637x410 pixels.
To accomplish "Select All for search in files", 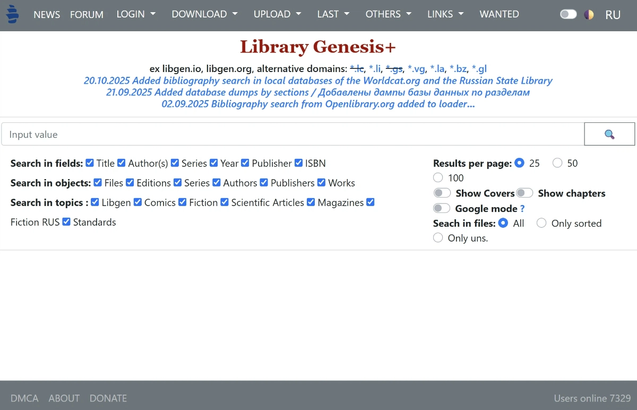I will [x=503, y=224].
